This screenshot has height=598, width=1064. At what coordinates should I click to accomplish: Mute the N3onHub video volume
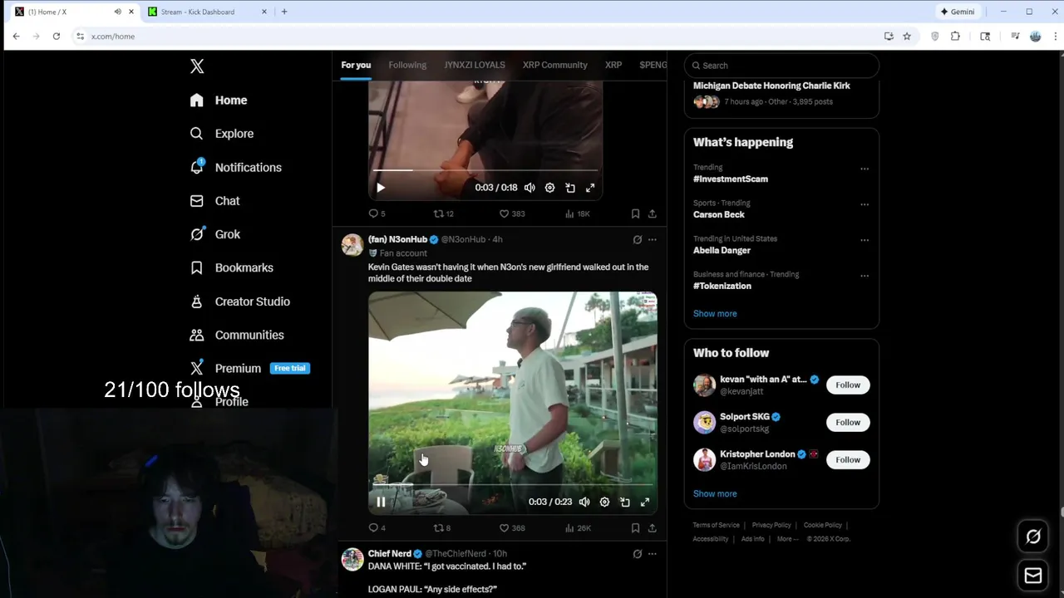point(584,502)
